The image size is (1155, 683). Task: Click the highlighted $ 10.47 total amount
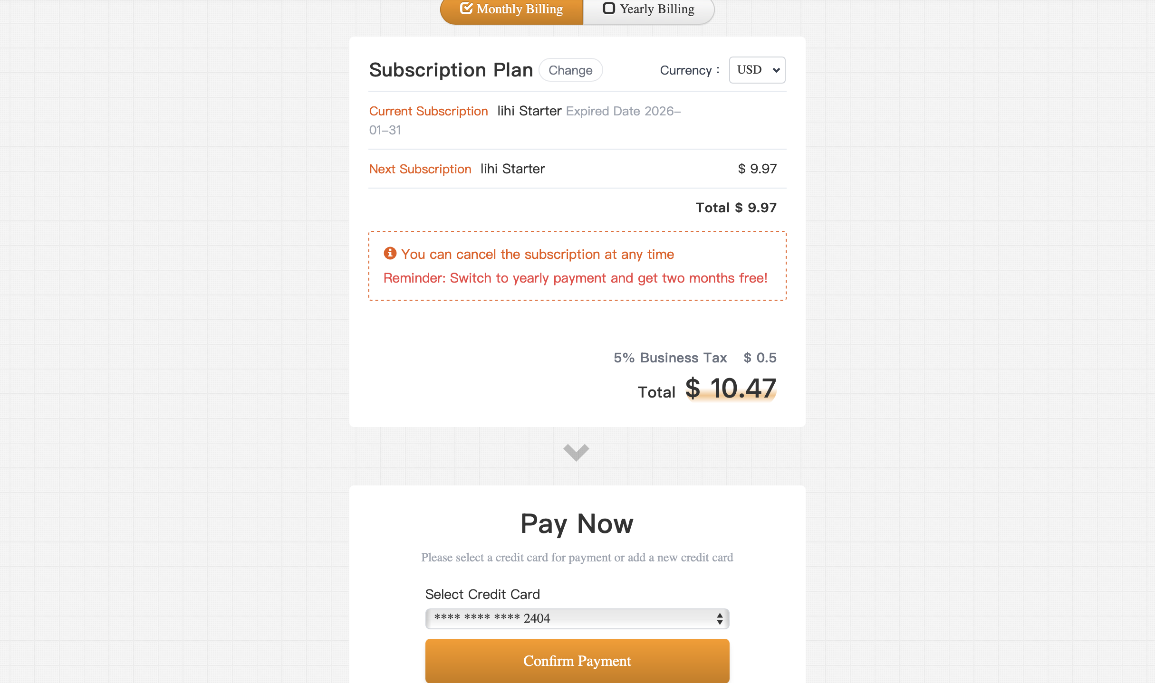tap(731, 389)
